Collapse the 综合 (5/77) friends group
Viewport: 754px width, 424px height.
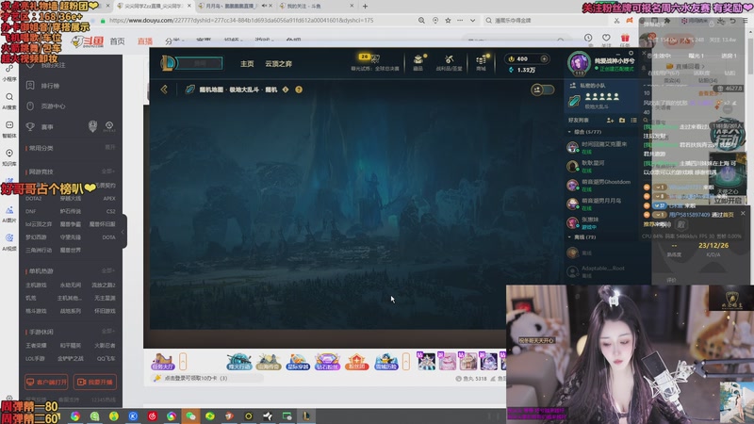570,132
